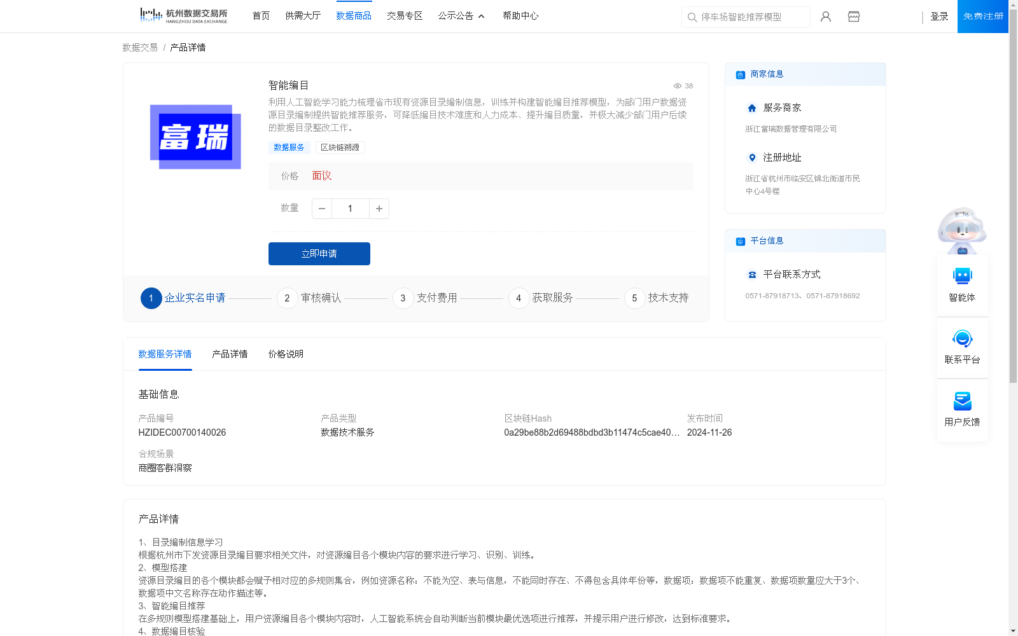The width and height of the screenshot is (1018, 636).
Task: Open 数据商品 in the navigation bar
Action: 354,16
